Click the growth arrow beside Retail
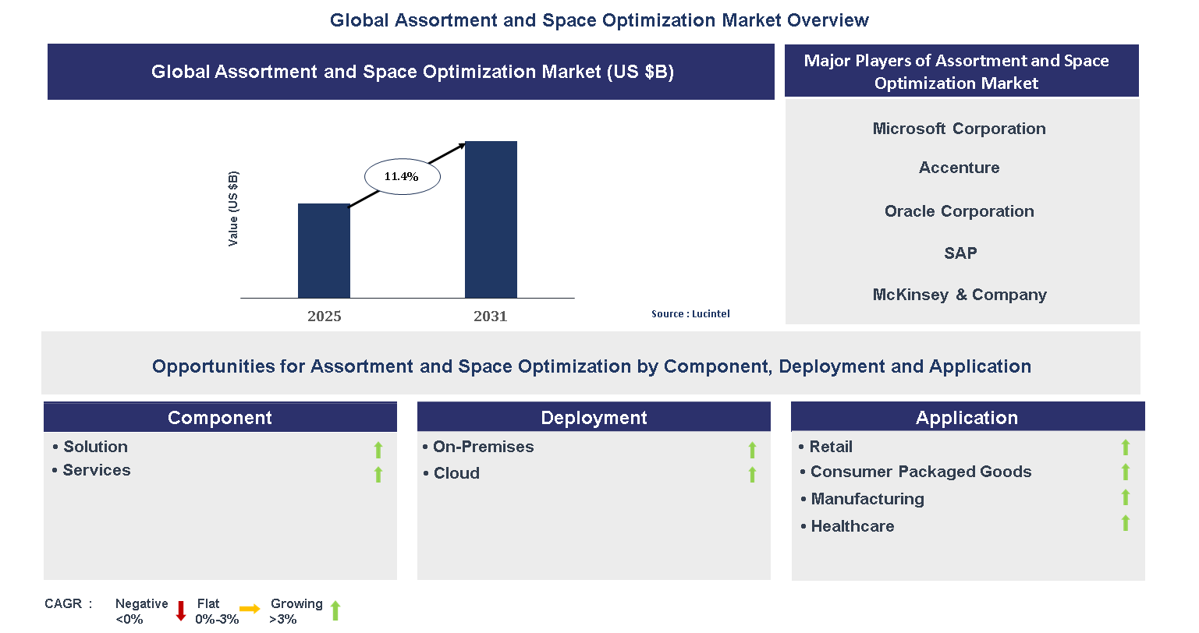 (1125, 447)
